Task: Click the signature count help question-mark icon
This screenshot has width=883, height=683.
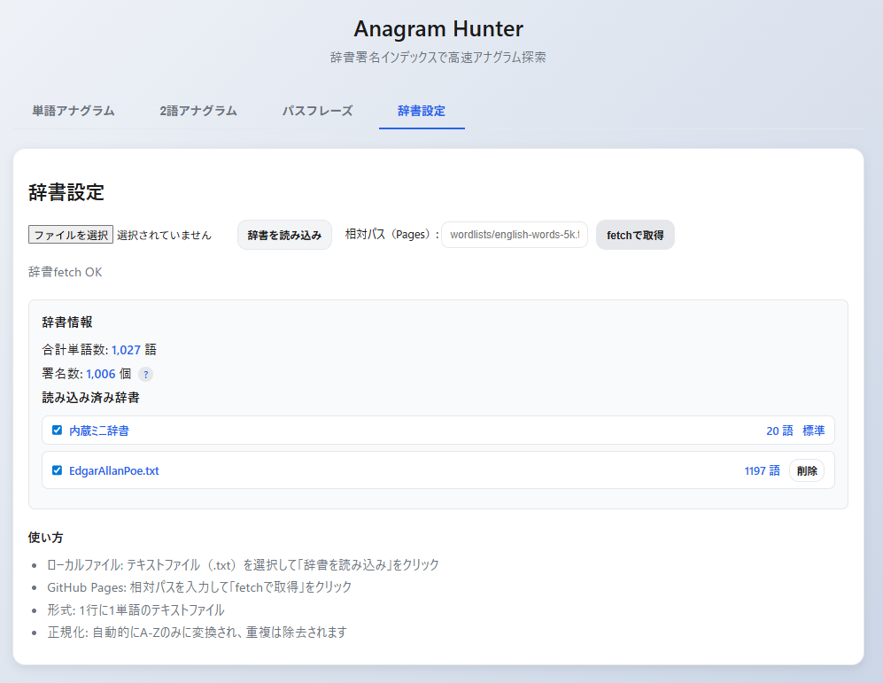Action: coord(145,375)
